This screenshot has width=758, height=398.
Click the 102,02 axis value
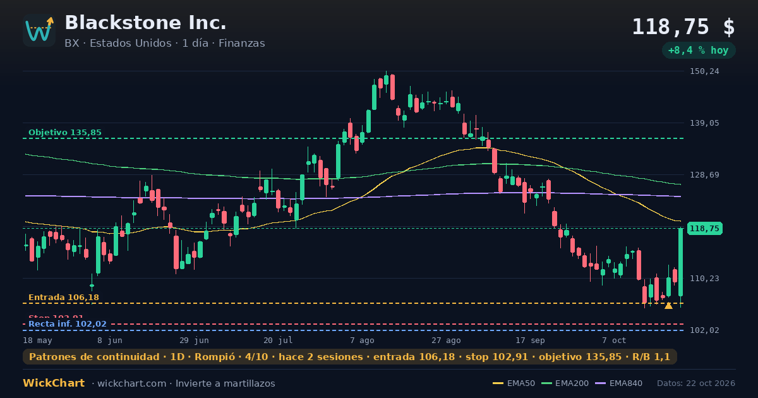point(705,330)
